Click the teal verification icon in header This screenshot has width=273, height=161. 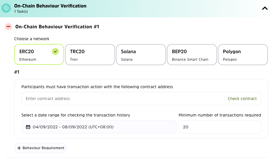pos(6,8)
